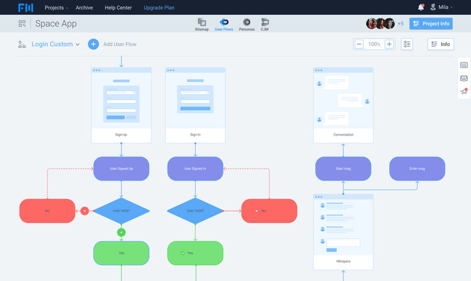Click the green checkmark connector circle
Screen dimensions: 471x281
[121, 232]
